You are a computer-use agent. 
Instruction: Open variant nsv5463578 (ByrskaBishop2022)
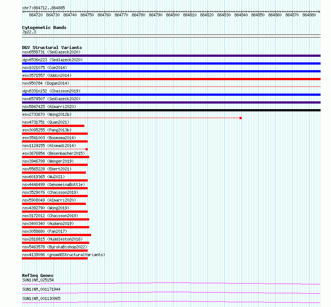click(55, 247)
